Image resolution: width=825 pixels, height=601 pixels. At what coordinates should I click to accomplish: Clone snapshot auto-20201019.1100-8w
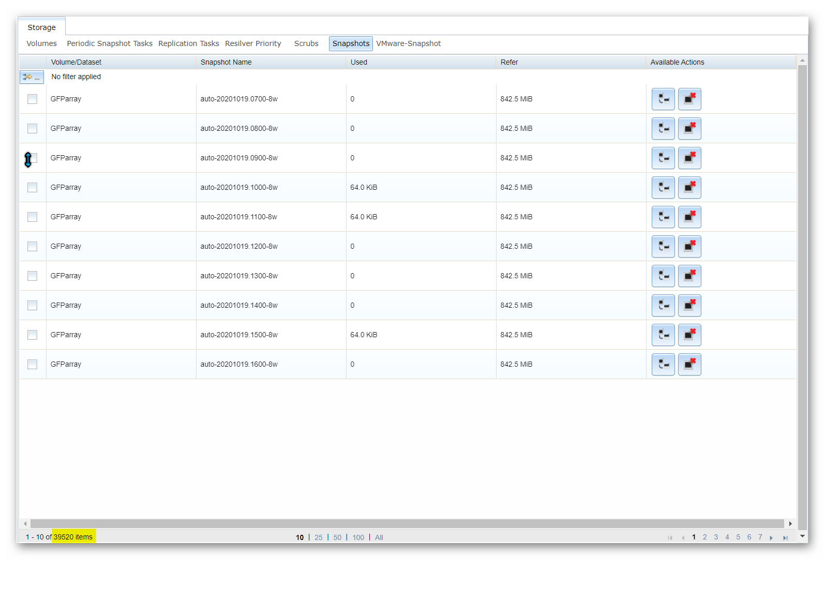663,217
